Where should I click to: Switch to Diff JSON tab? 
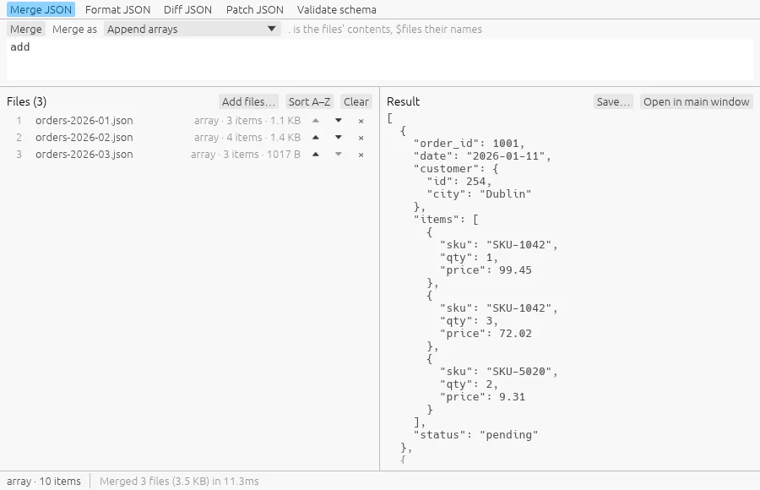(187, 9)
